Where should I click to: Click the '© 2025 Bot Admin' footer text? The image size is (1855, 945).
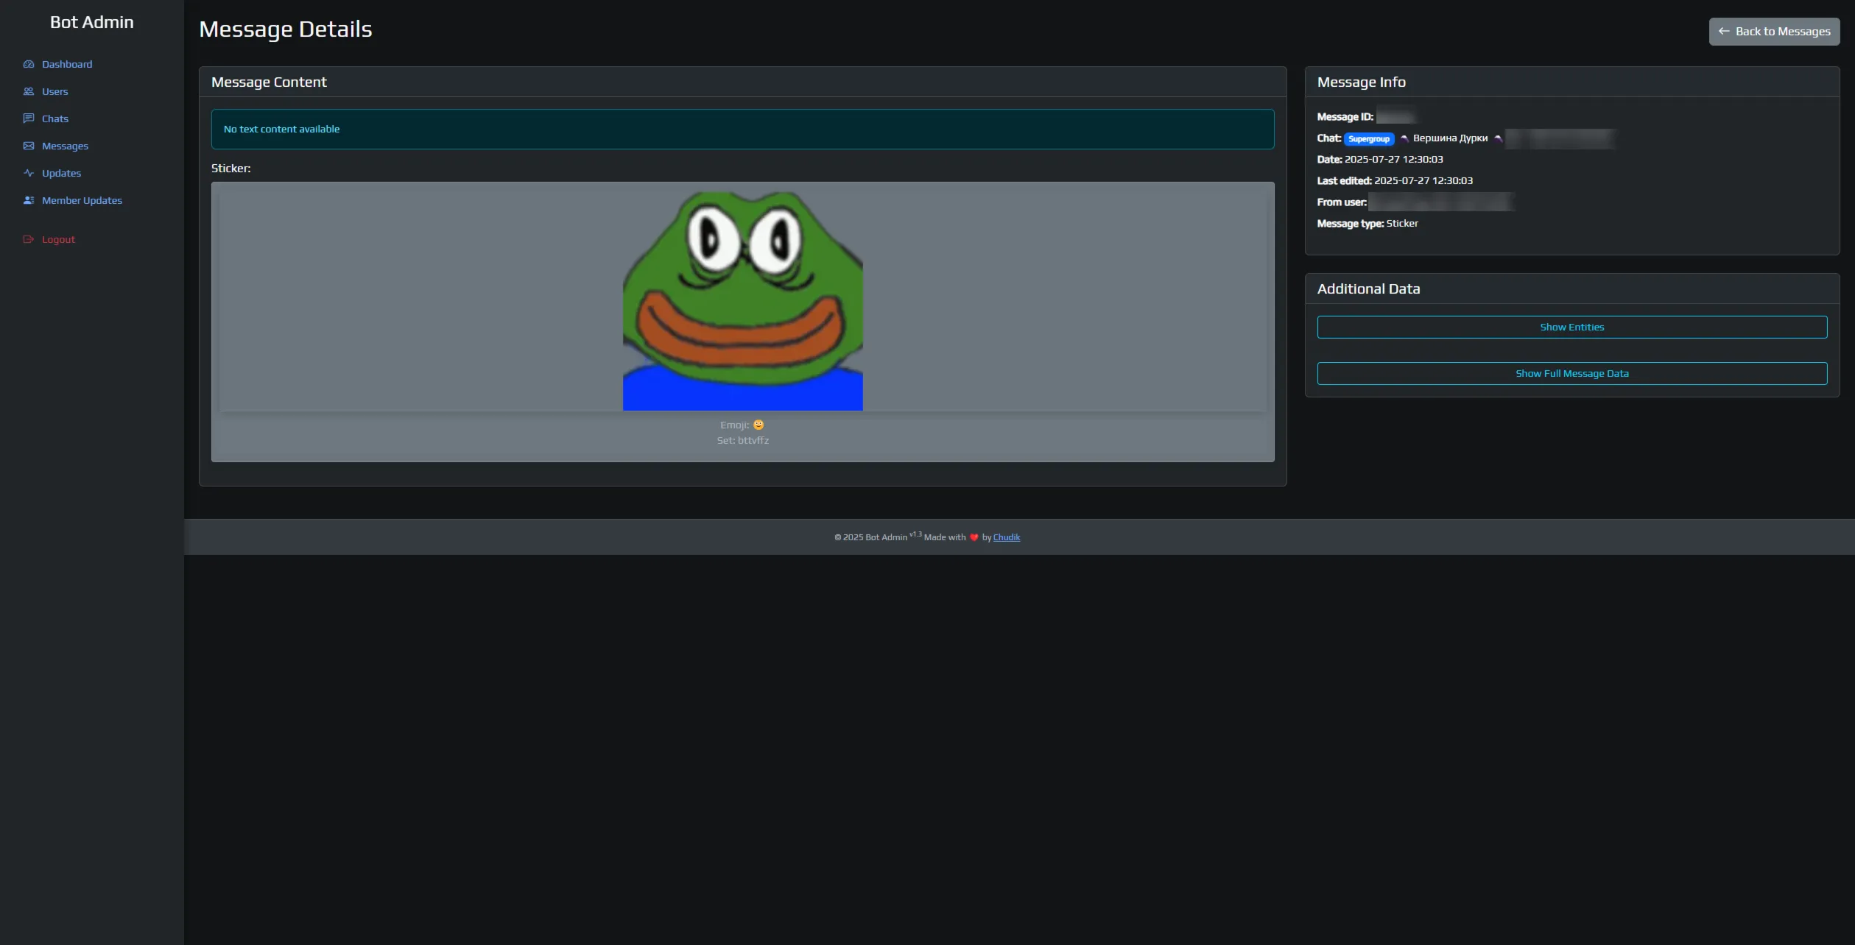(x=870, y=537)
